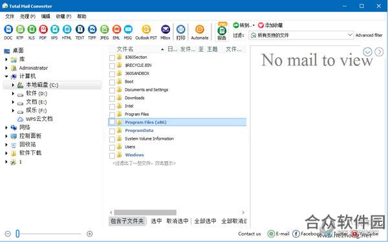This screenshot has height=242, width=388.
Task: Click the file list horizontal scrollbar
Action: [145, 212]
